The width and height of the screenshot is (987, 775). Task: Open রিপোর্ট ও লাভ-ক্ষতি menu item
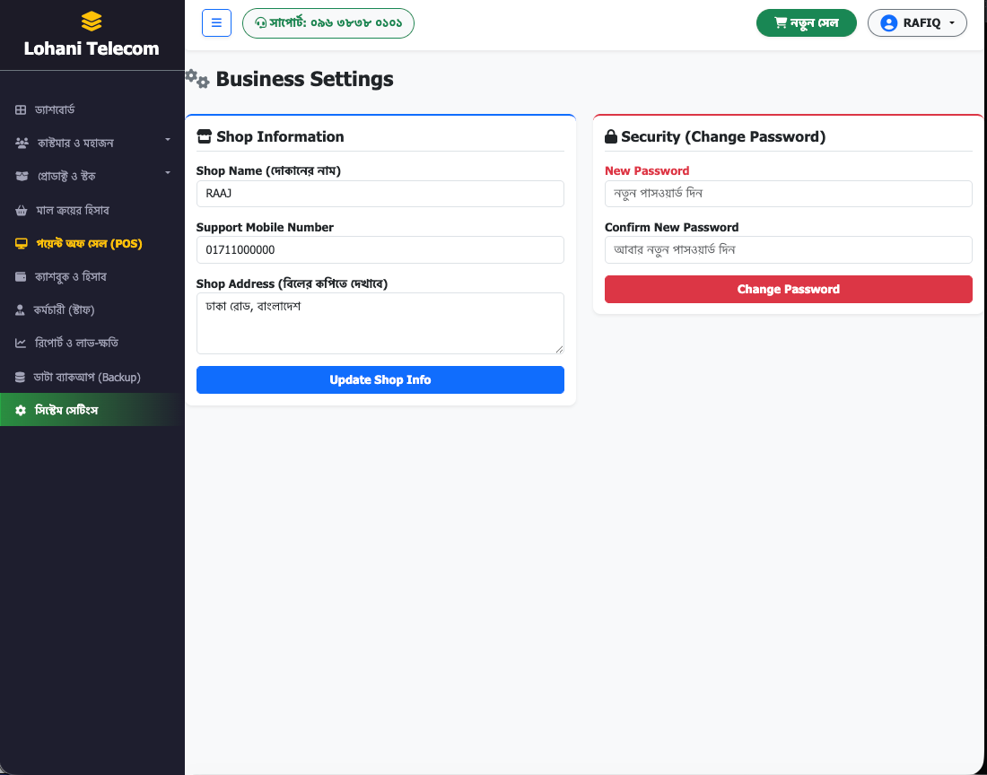coord(76,344)
